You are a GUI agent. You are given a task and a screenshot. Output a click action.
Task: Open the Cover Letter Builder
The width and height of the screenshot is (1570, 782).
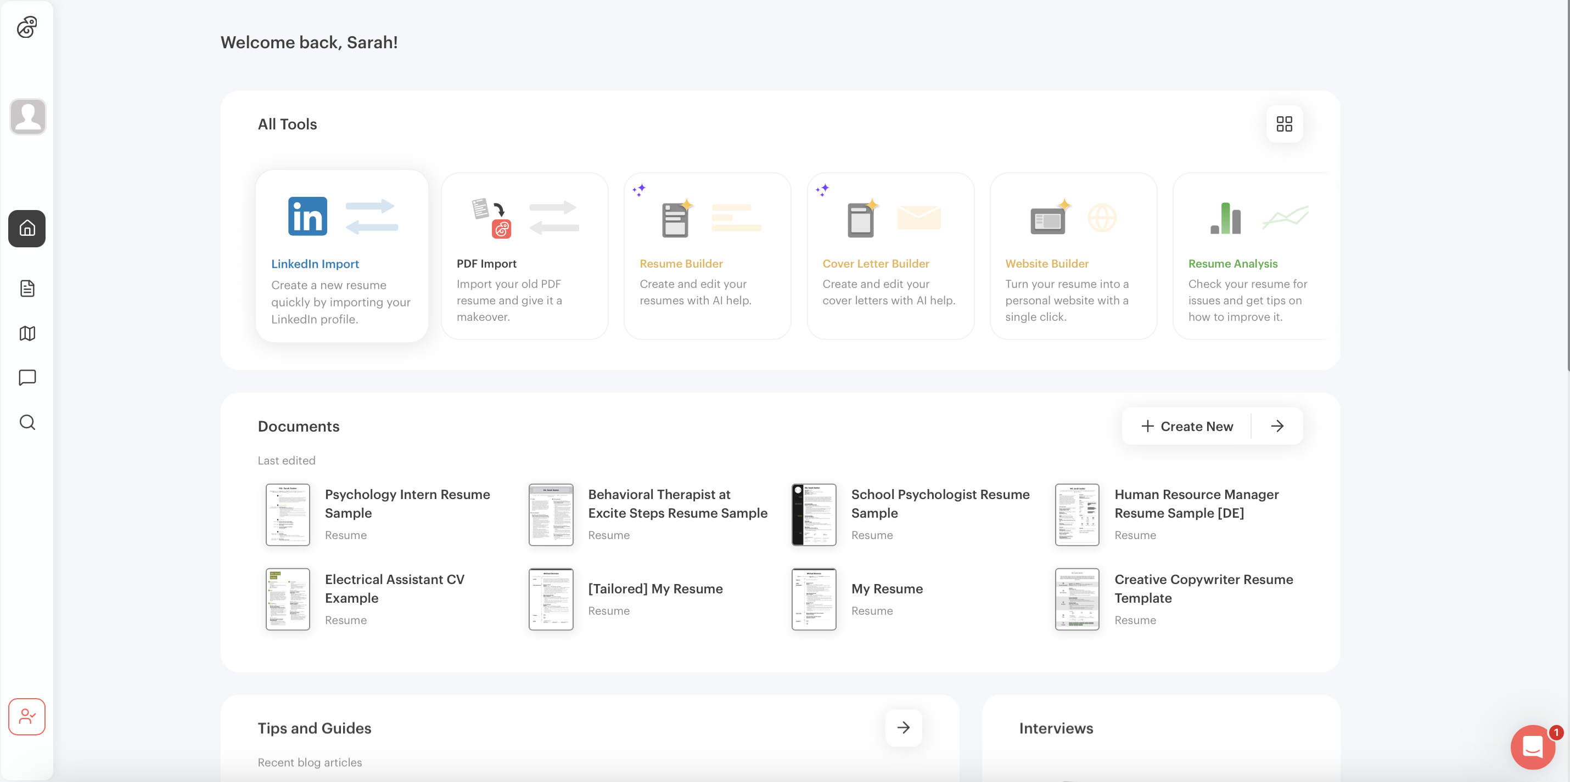[890, 256]
